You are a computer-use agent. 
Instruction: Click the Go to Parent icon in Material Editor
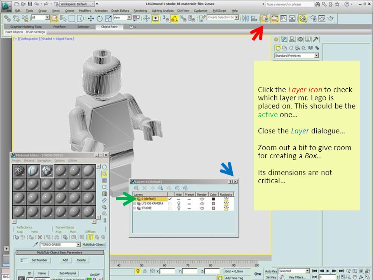(97, 237)
